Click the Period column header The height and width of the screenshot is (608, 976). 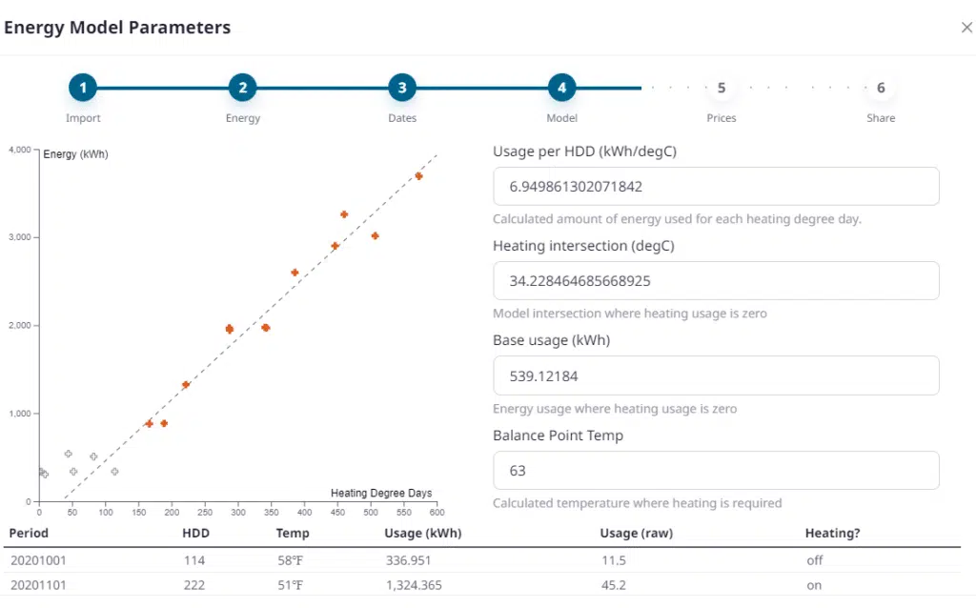(30, 534)
